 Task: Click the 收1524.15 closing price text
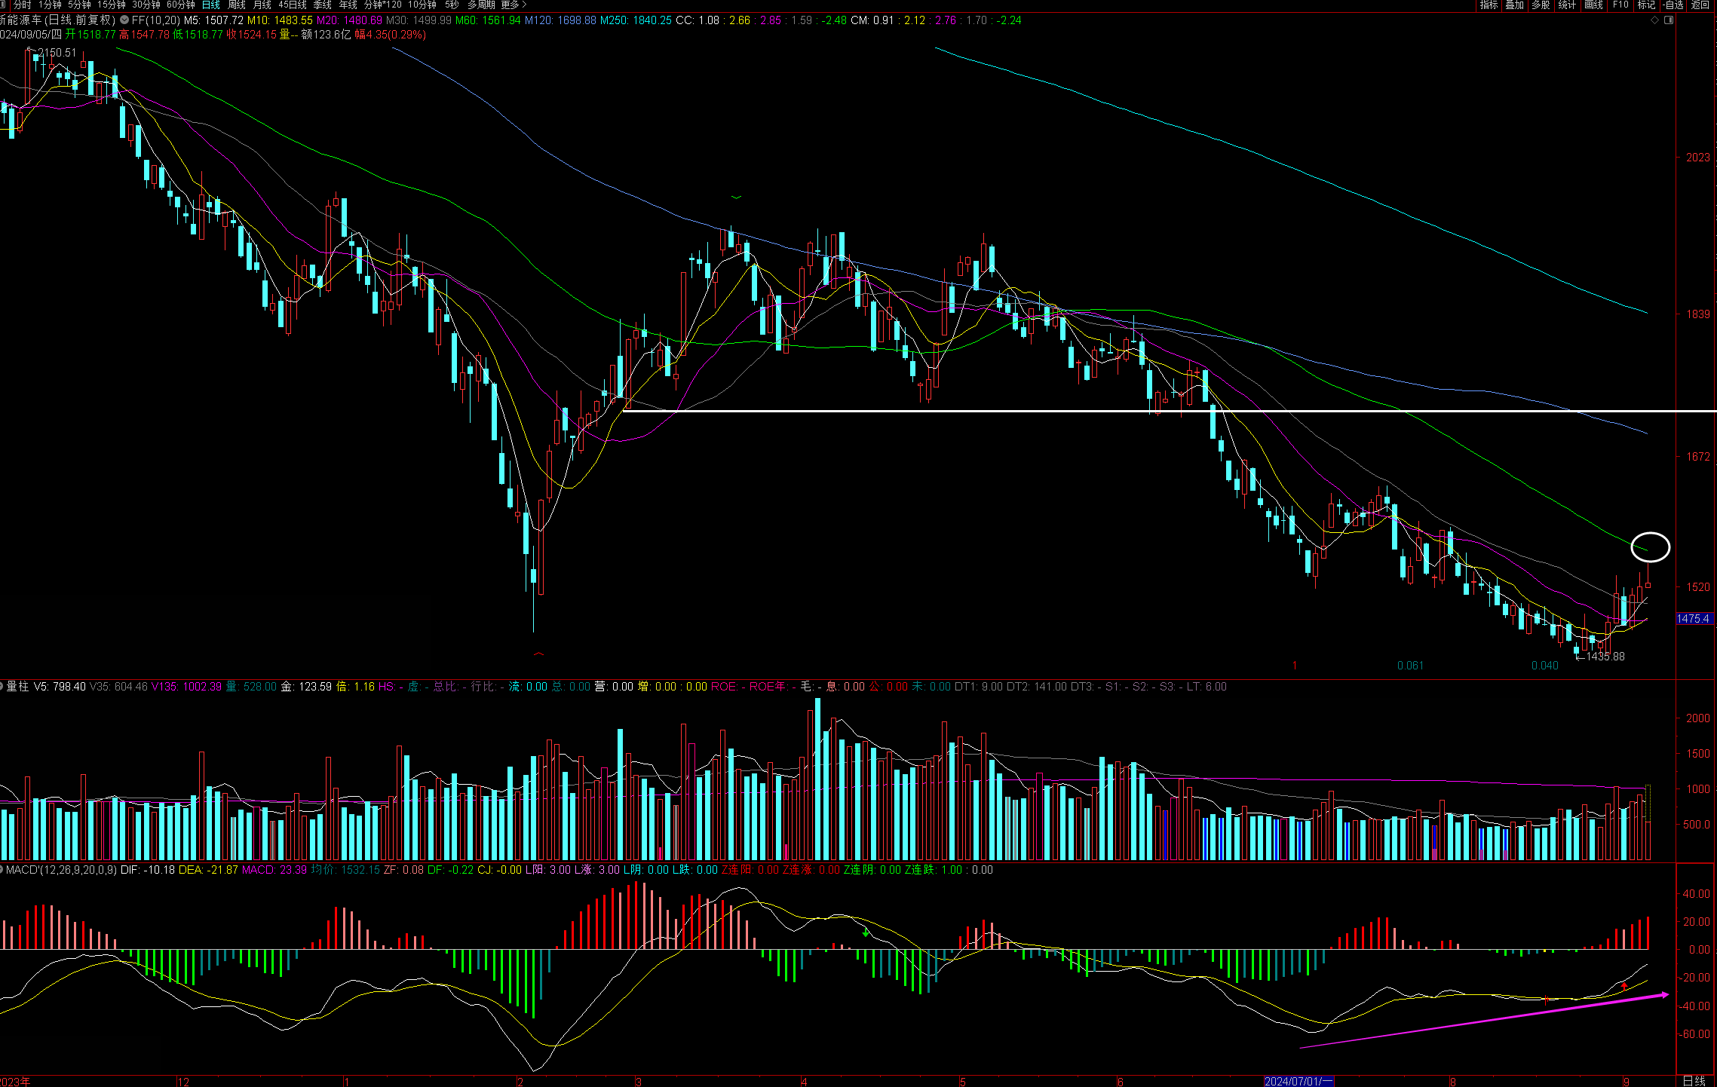tap(251, 35)
